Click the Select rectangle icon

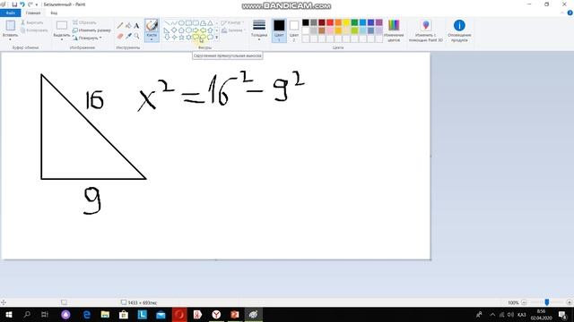point(62,25)
